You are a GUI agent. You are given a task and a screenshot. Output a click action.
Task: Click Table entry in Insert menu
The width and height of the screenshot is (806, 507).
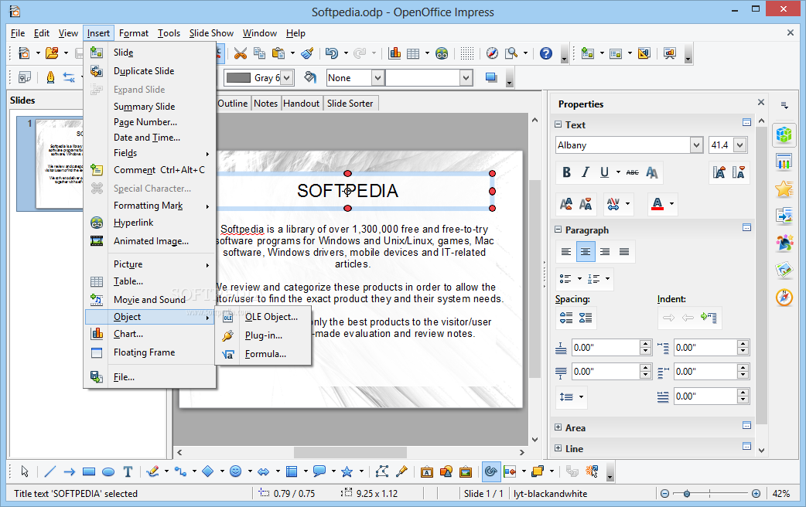[149, 281]
